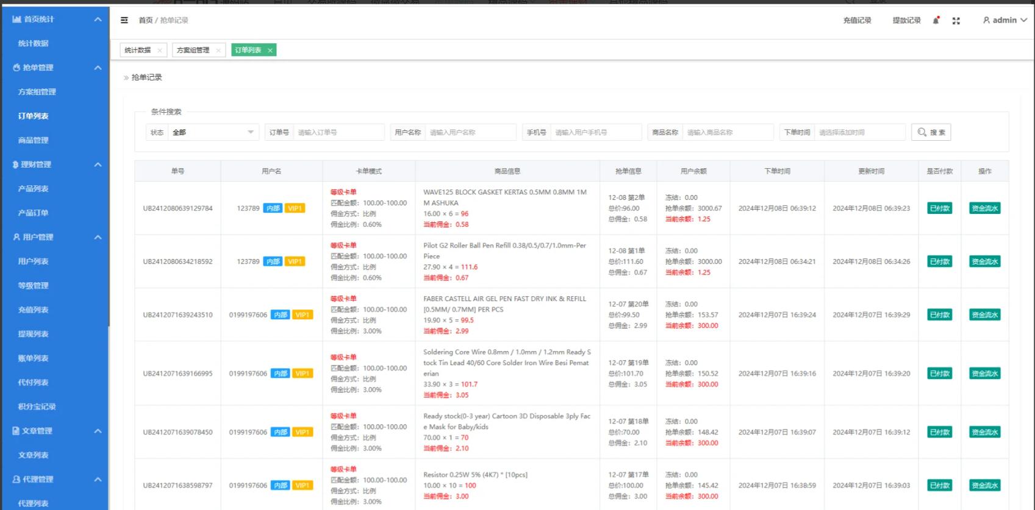1035x510 pixels.
Task: Open the 状态 dropdown showing 全部
Action: click(x=213, y=132)
